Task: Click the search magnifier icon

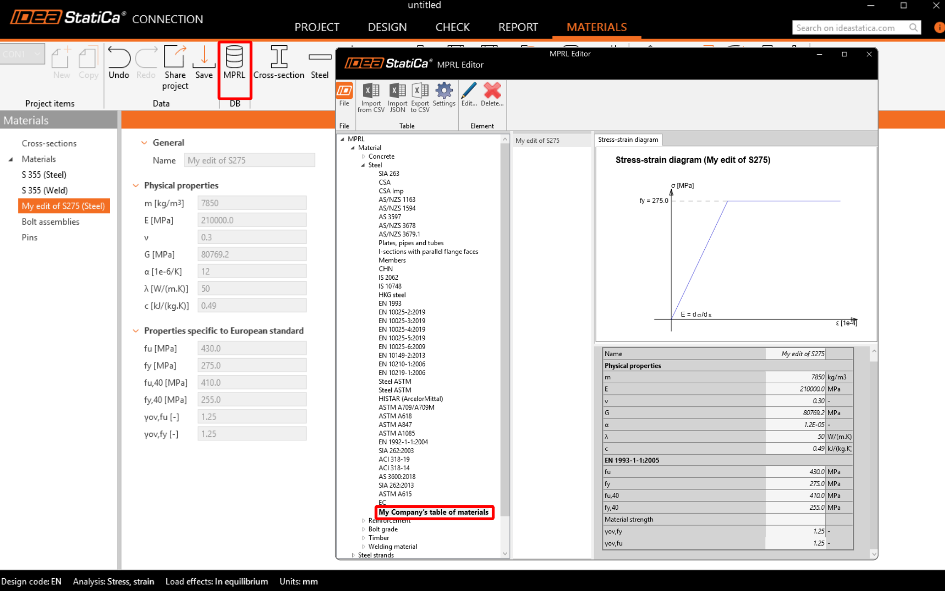Action: coord(913,28)
